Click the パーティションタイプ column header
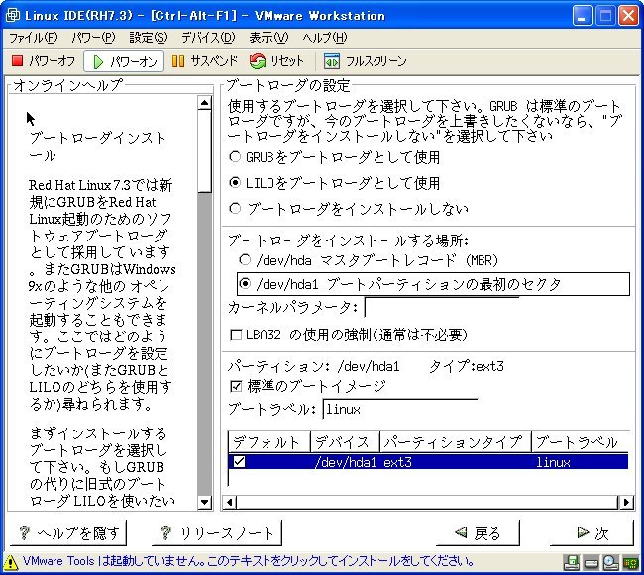The height and width of the screenshot is (575, 644). pos(455,442)
